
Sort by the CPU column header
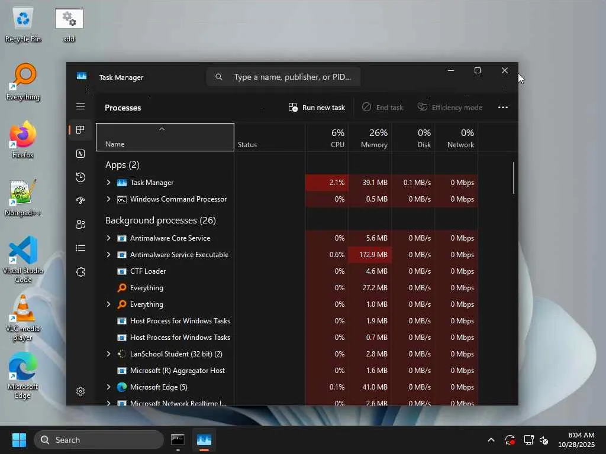pos(327,137)
